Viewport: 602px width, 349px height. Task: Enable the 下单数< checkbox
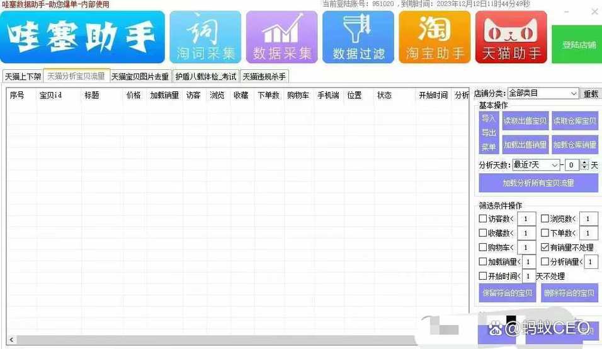(545, 232)
